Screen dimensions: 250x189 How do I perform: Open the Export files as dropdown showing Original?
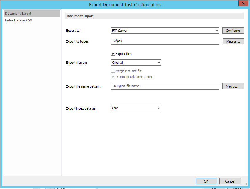click(136, 62)
